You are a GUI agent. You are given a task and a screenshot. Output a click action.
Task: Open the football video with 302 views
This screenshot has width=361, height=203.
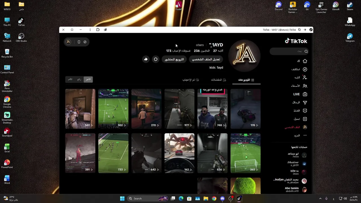113,109
